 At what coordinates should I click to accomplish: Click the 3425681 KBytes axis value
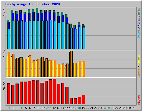(x=4, y=84)
